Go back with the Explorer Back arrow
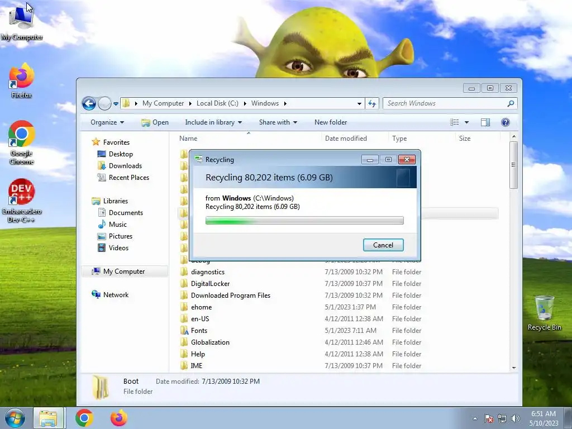Image resolution: width=572 pixels, height=429 pixels. [89, 103]
